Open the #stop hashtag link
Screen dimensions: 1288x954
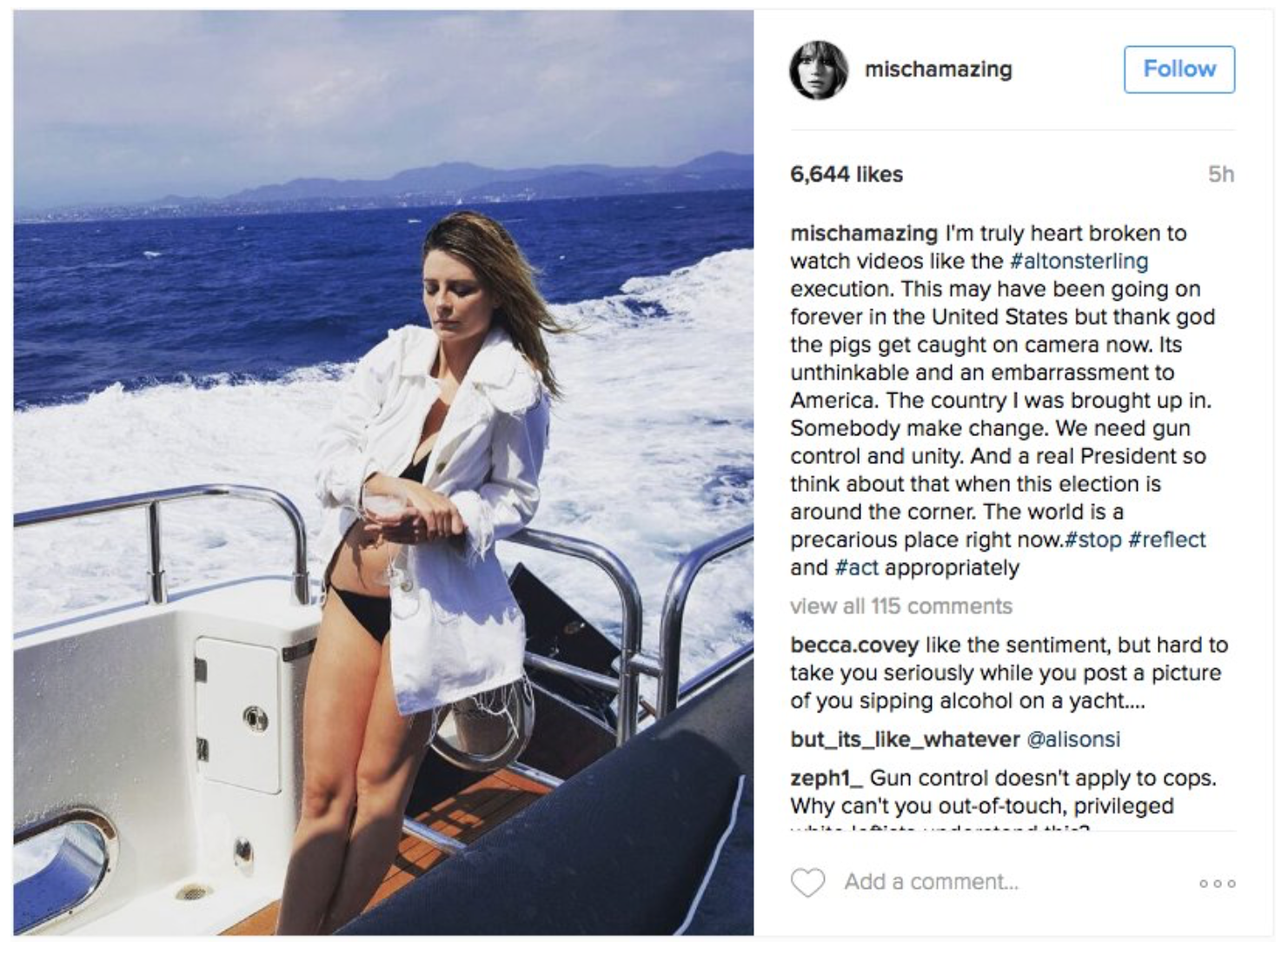pos(1093,540)
